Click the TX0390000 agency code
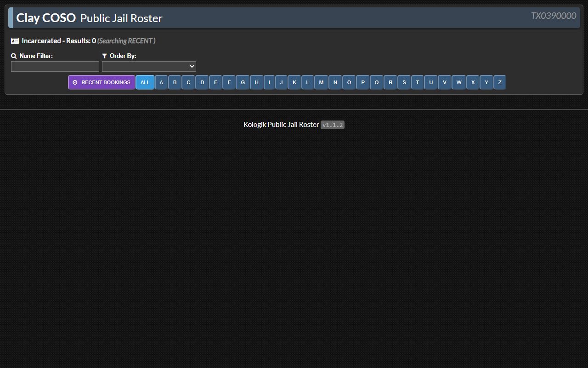The height and width of the screenshot is (368, 588). [x=554, y=16]
